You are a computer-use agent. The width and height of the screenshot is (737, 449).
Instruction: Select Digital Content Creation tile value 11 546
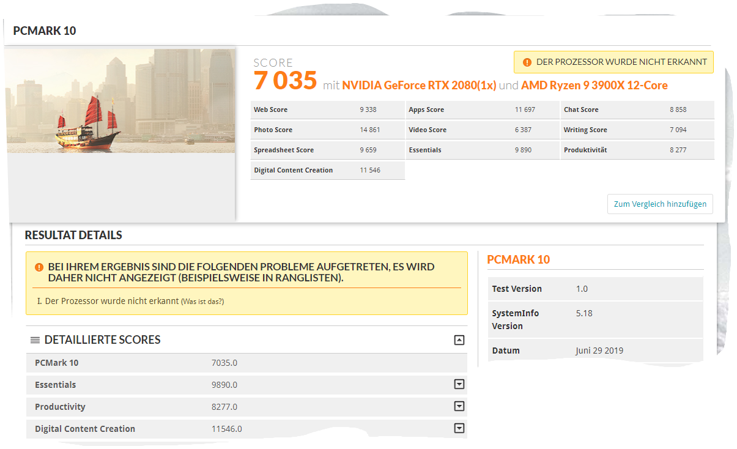coord(370,171)
